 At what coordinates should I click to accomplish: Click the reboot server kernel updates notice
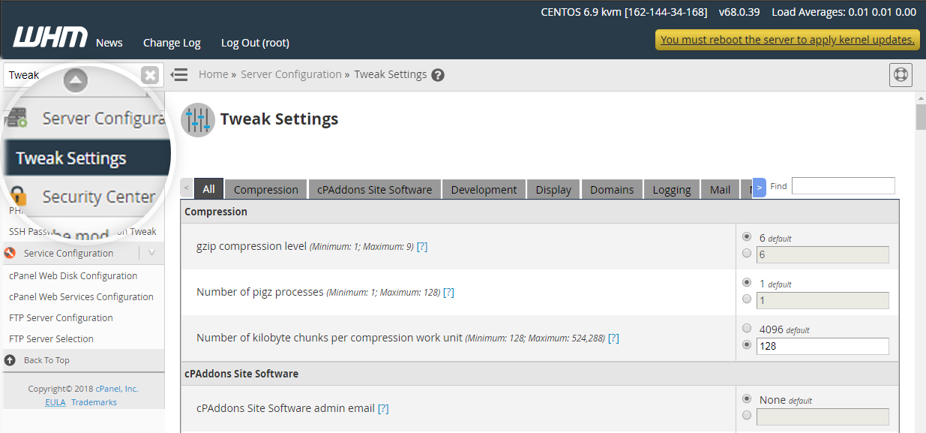[787, 40]
